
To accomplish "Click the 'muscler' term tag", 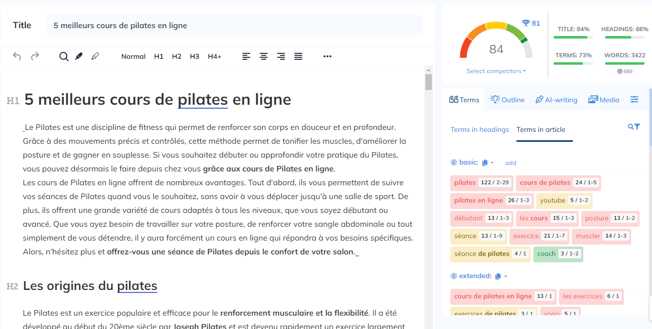I will tap(602, 236).
